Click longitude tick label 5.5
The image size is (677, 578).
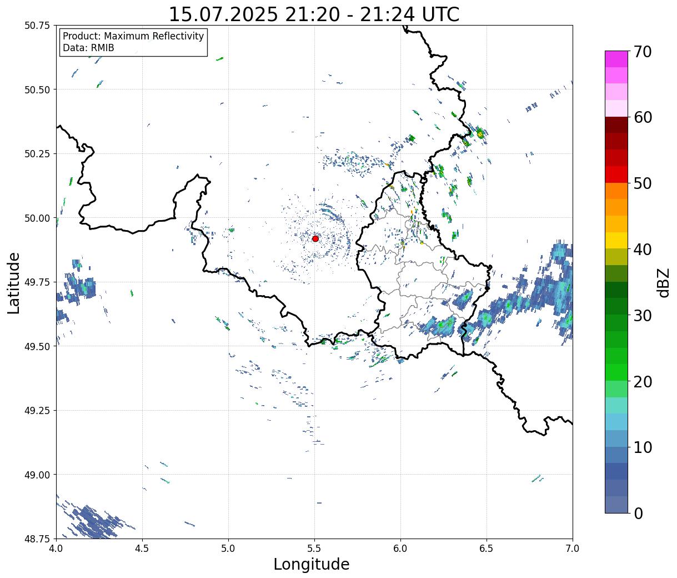(x=314, y=548)
